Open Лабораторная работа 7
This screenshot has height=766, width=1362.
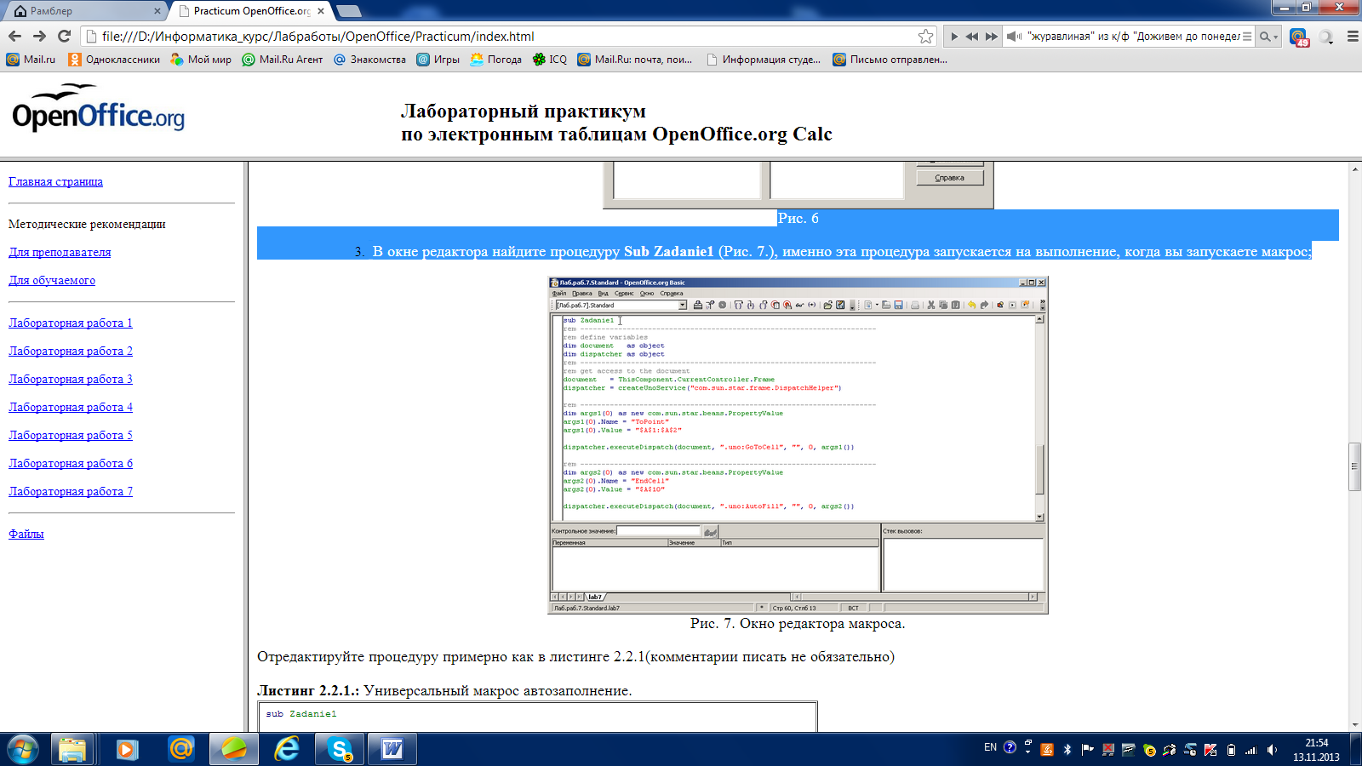pos(71,491)
